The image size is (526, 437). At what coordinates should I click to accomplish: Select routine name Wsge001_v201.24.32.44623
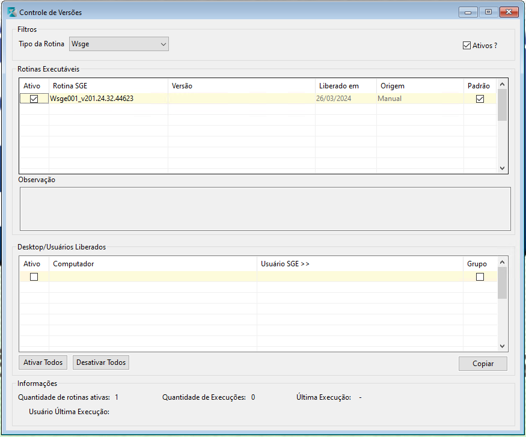91,99
